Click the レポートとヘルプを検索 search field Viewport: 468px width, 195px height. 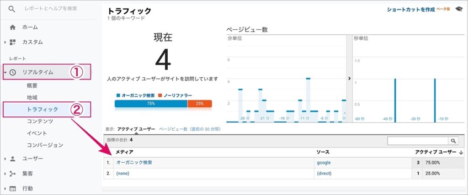point(50,9)
